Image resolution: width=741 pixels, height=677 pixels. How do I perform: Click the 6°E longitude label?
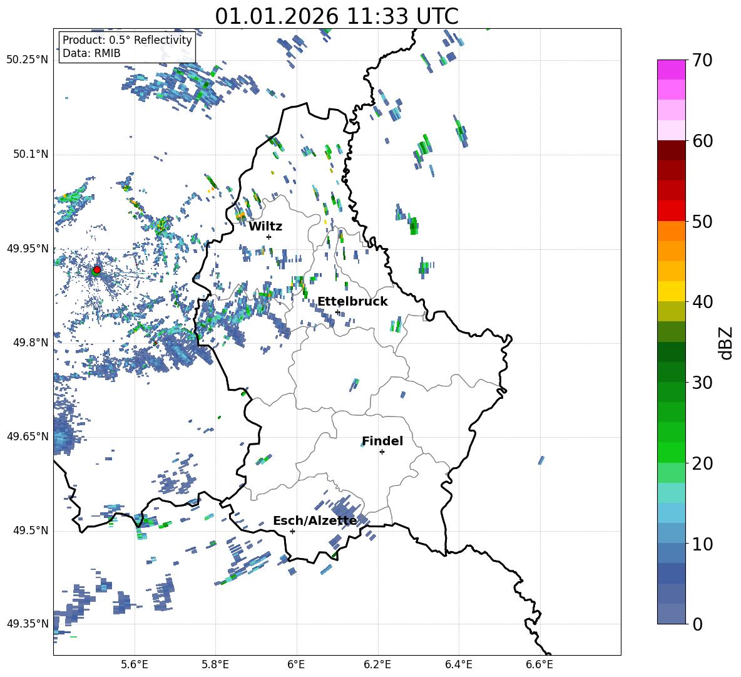[x=296, y=664]
